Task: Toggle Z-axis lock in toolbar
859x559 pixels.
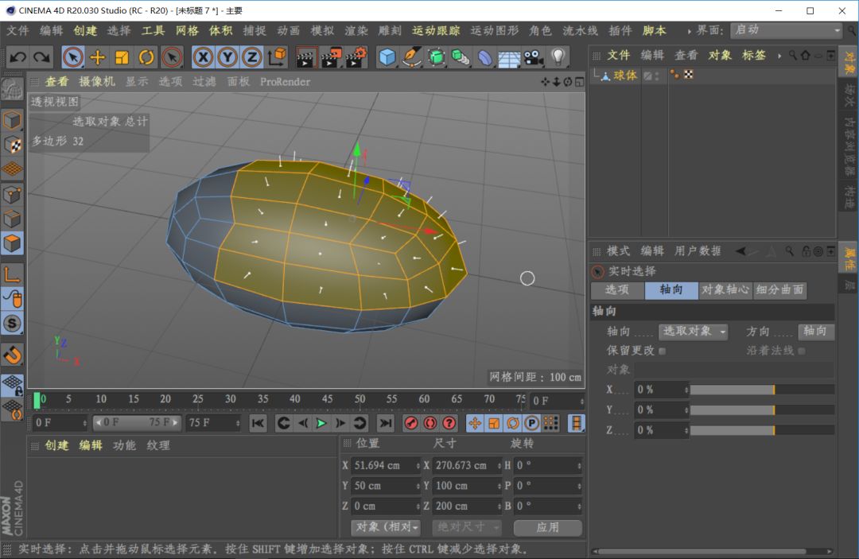Action: (252, 57)
